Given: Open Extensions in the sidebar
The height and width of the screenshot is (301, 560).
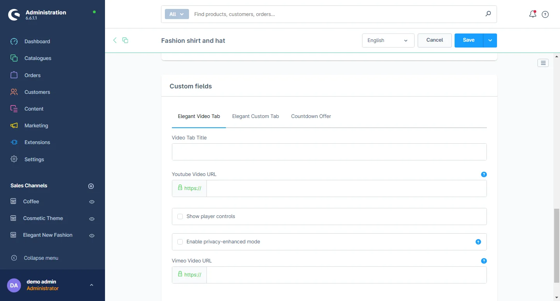Looking at the screenshot, I should point(37,142).
